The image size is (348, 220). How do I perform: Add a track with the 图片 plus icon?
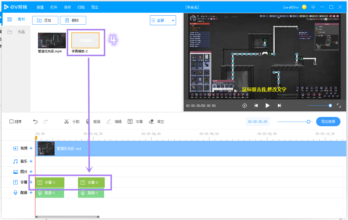click(x=31, y=172)
